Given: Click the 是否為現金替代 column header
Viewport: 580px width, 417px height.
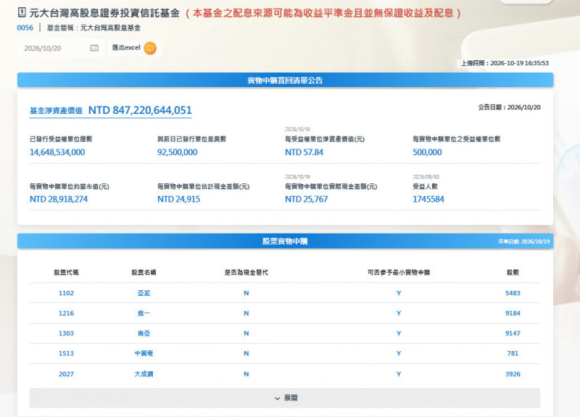Looking at the screenshot, I should (x=246, y=273).
